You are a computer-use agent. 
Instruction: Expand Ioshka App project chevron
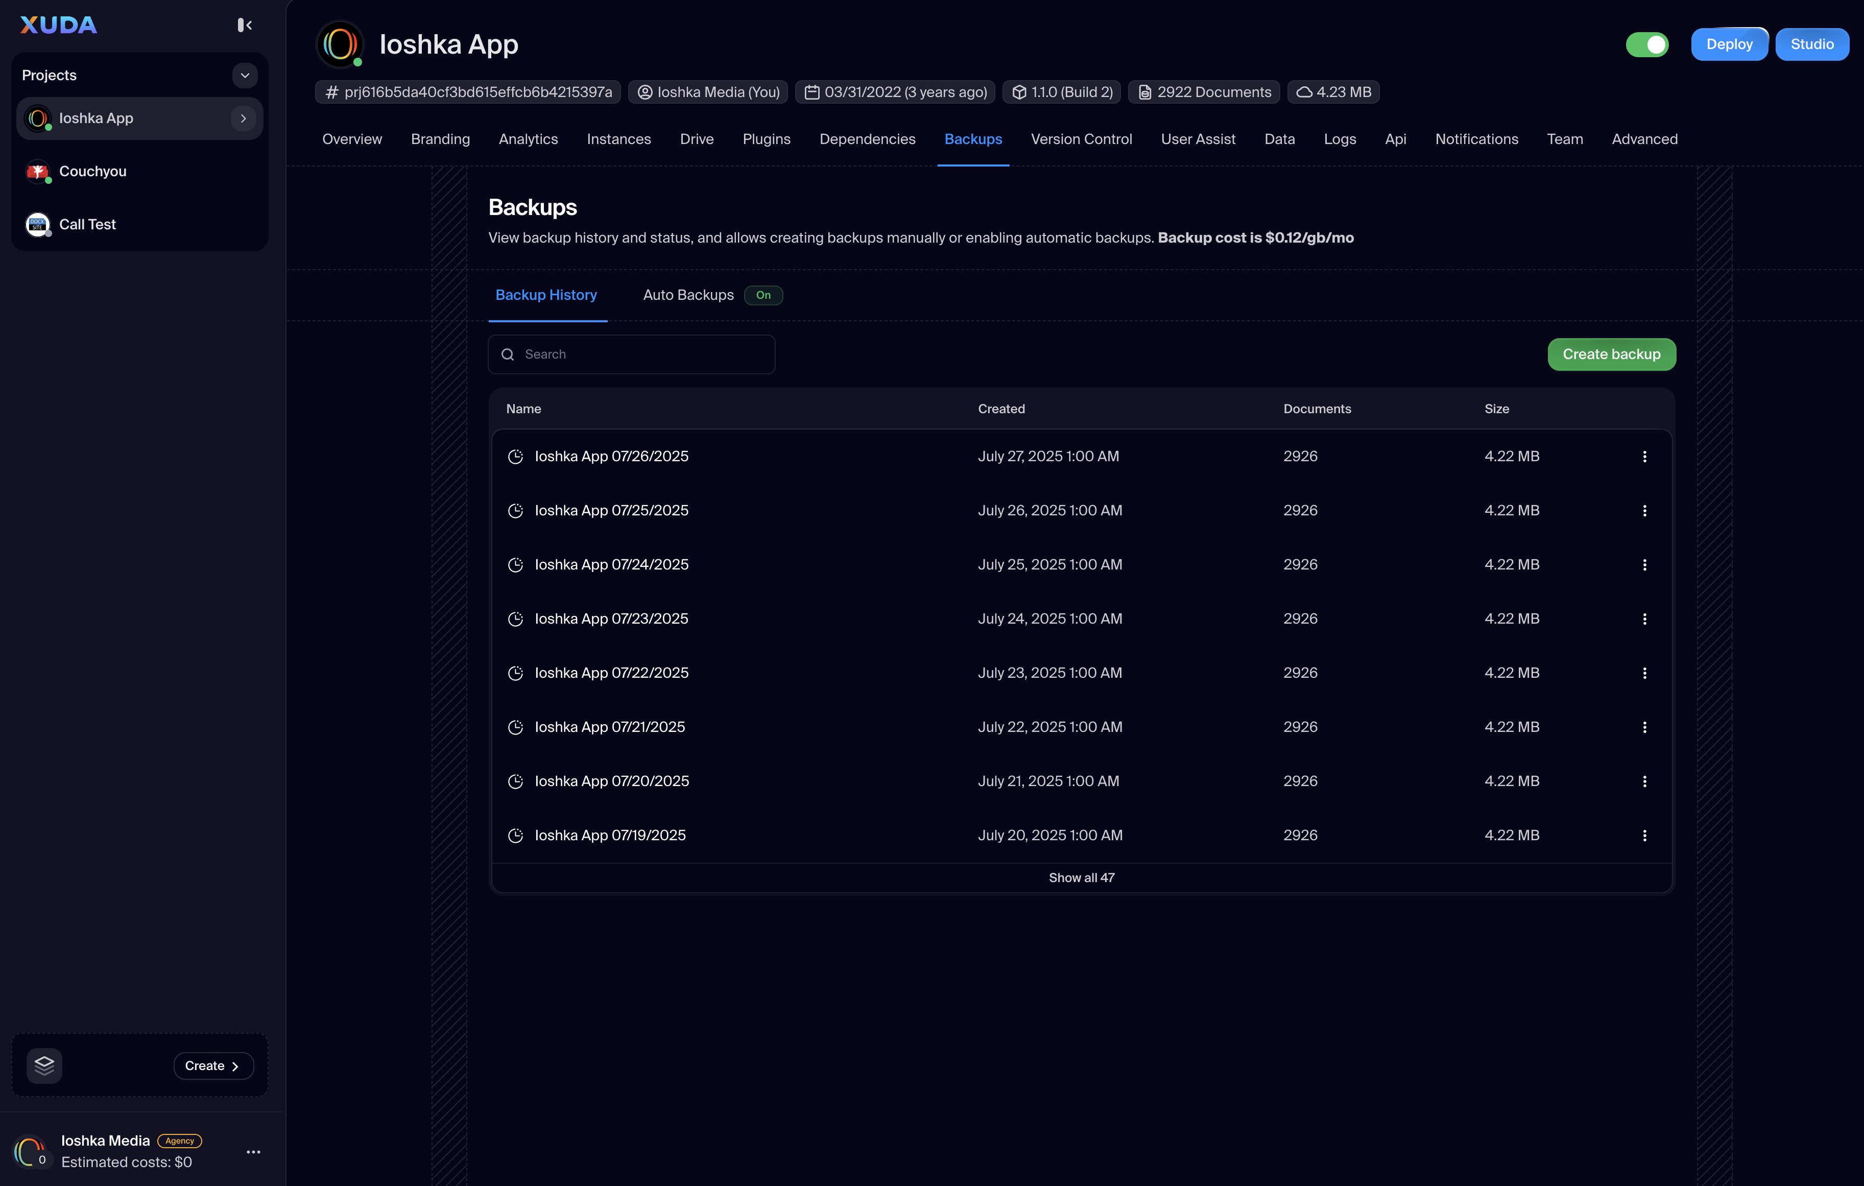243,118
